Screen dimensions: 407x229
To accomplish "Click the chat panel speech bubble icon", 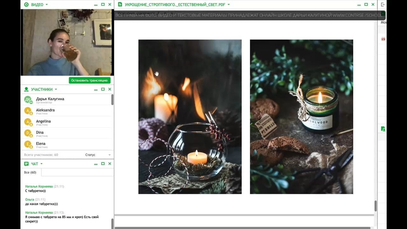I will click(x=26, y=164).
